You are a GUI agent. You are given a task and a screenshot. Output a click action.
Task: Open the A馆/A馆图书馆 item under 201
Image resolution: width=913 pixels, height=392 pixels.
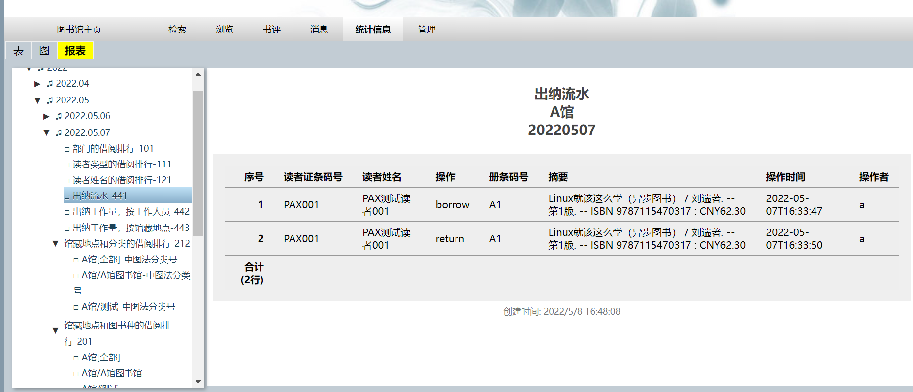(x=112, y=373)
